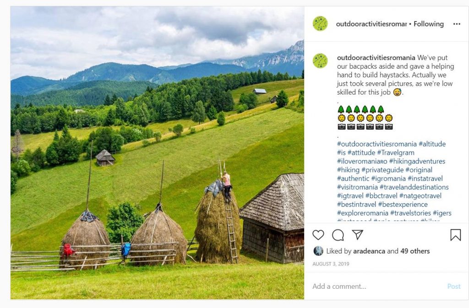The image size is (469, 308).
Task: Click the #visitromania hashtag
Action: [357, 187]
